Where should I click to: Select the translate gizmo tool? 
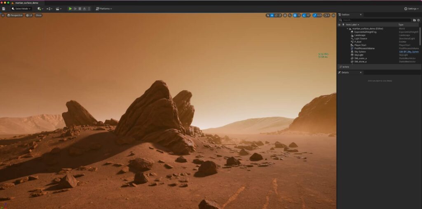click(272, 15)
